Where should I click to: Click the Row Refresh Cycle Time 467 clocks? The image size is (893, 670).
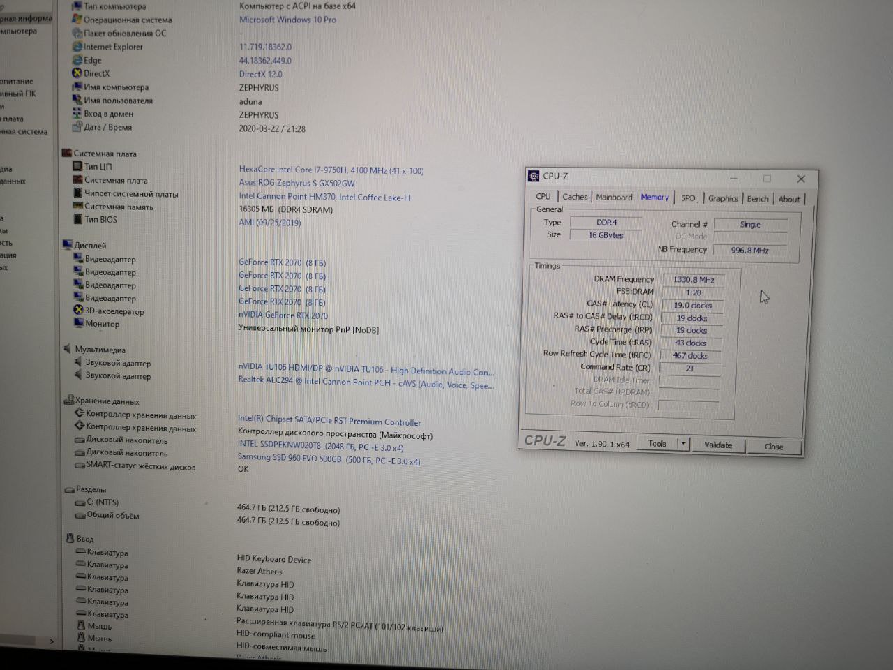[691, 355]
